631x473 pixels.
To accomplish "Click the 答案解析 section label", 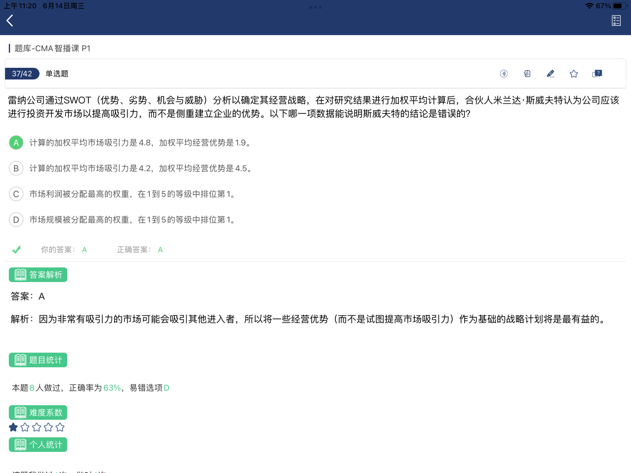I will tap(38, 275).
